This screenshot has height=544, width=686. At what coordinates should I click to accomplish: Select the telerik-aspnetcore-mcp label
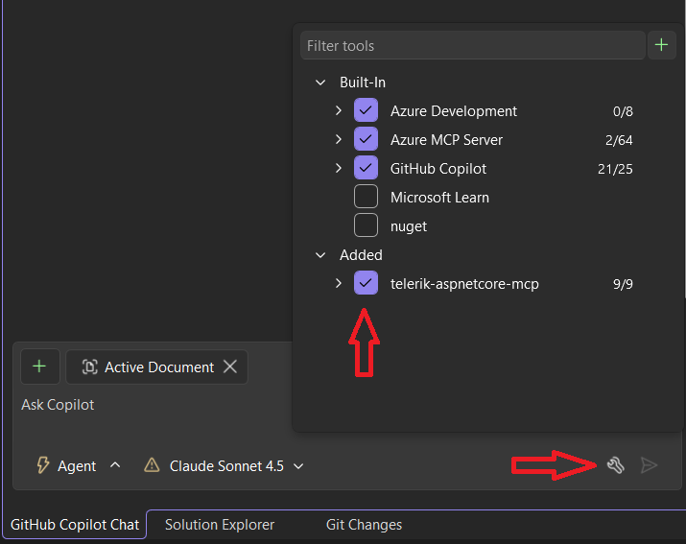point(464,284)
